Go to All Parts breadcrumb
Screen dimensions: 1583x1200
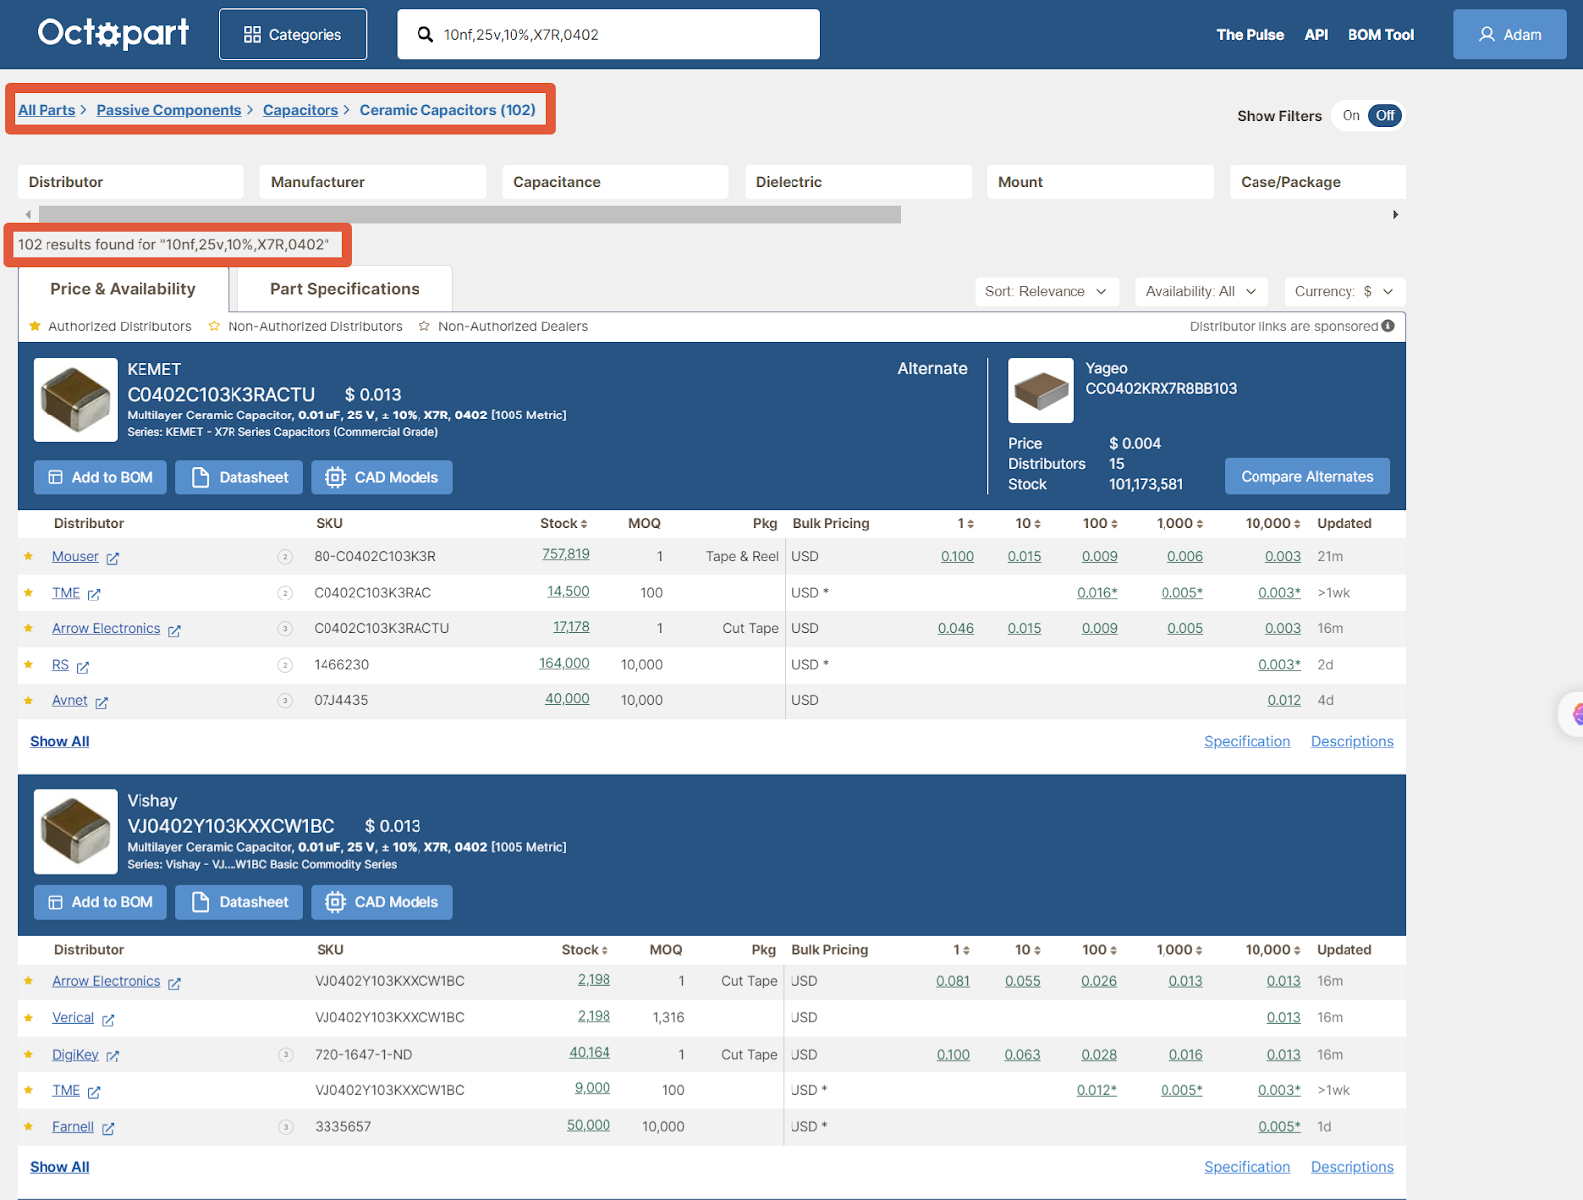[x=47, y=110]
